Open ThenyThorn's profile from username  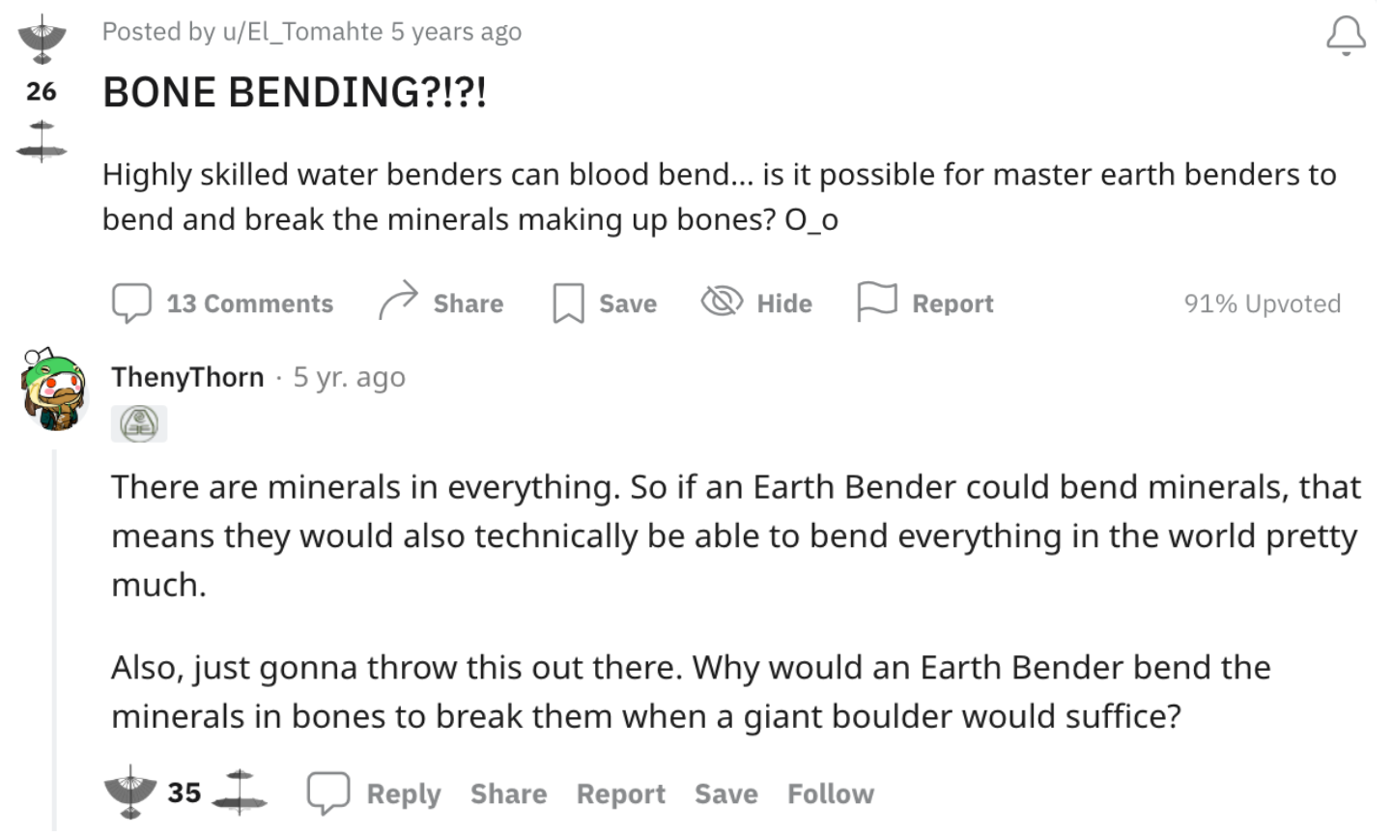(187, 377)
